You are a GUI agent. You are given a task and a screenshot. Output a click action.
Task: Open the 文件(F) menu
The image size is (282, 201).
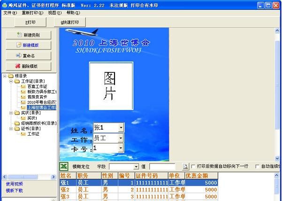(10, 13)
